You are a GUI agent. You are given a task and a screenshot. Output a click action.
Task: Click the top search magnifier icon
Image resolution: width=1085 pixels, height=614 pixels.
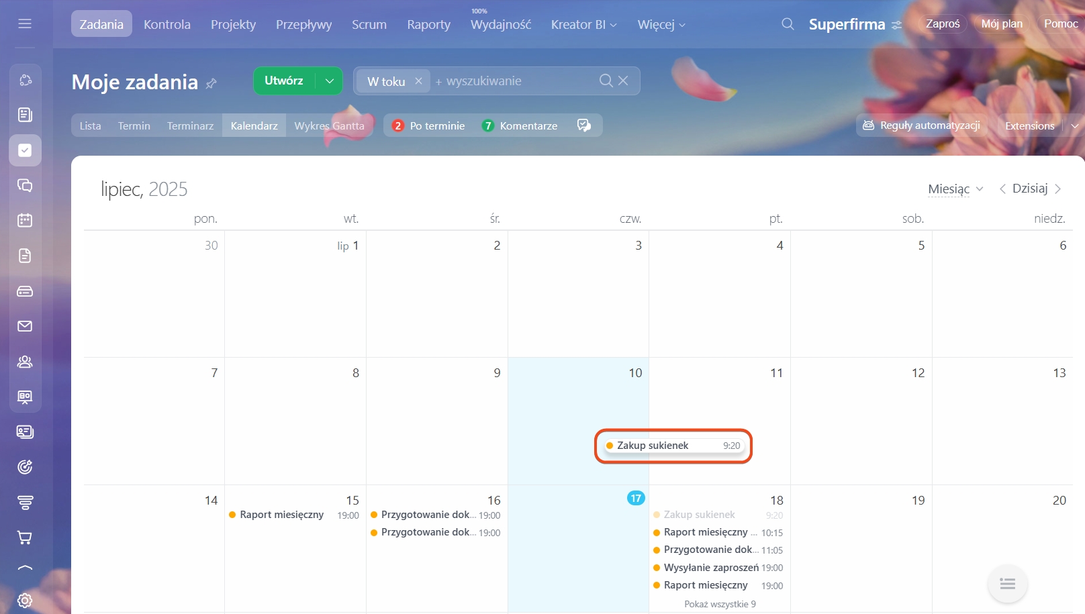click(788, 24)
